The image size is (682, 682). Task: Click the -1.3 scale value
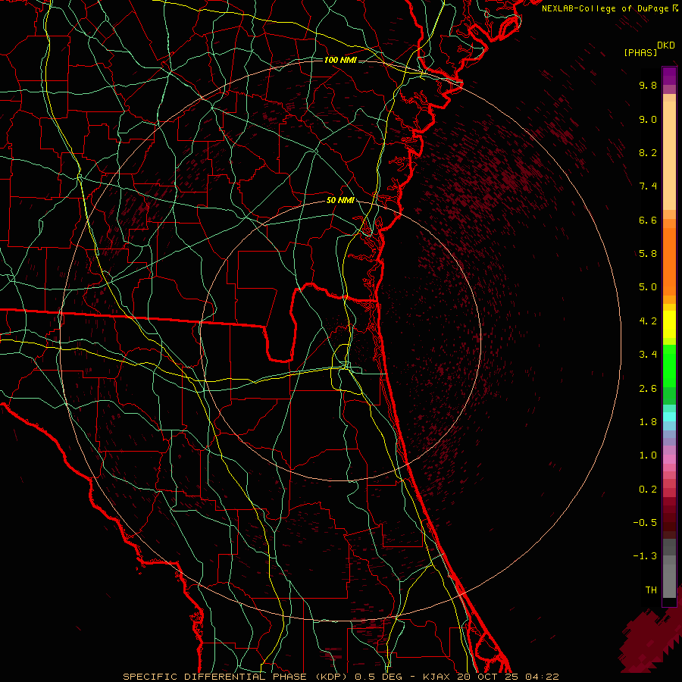pos(645,556)
